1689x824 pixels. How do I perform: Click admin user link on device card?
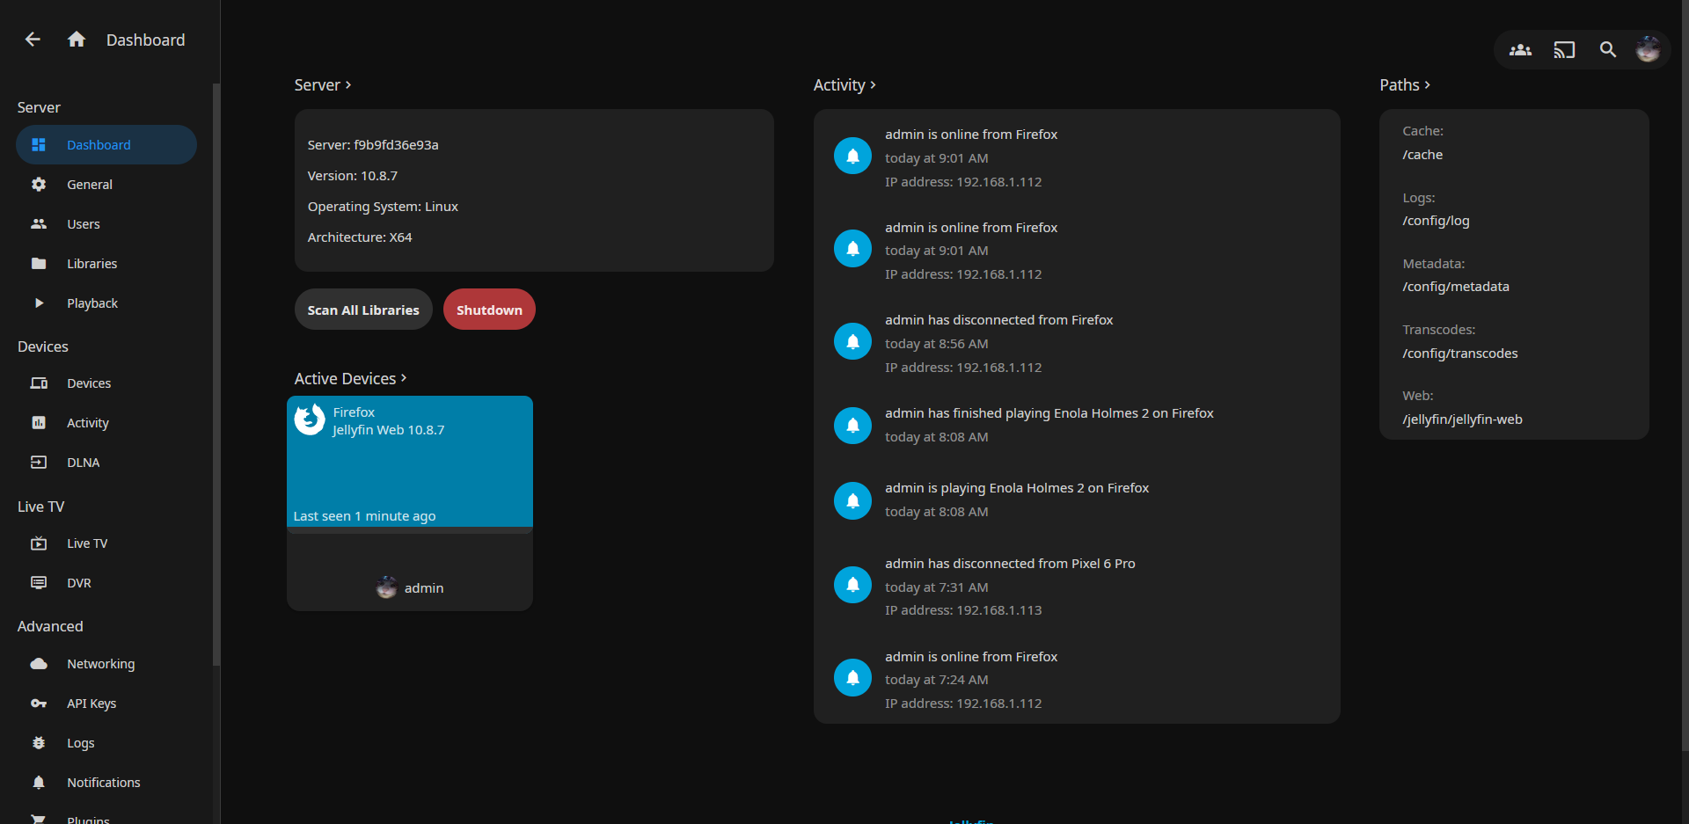(422, 588)
